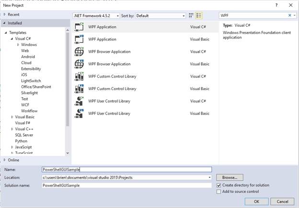Viewport: 299px width, 208px height.
Task: Click in the WPF search templates box
Action: [x=253, y=15]
